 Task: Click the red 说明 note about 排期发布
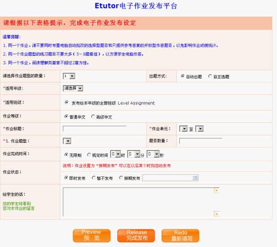click(x=117, y=166)
